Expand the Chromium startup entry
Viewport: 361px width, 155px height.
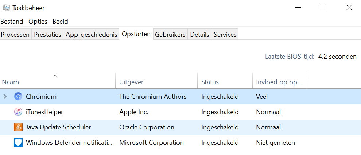click(5, 97)
